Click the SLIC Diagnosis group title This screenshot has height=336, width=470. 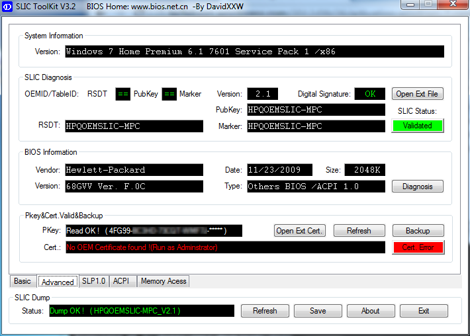pos(48,77)
